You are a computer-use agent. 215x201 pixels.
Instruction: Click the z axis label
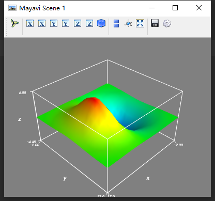(20, 119)
